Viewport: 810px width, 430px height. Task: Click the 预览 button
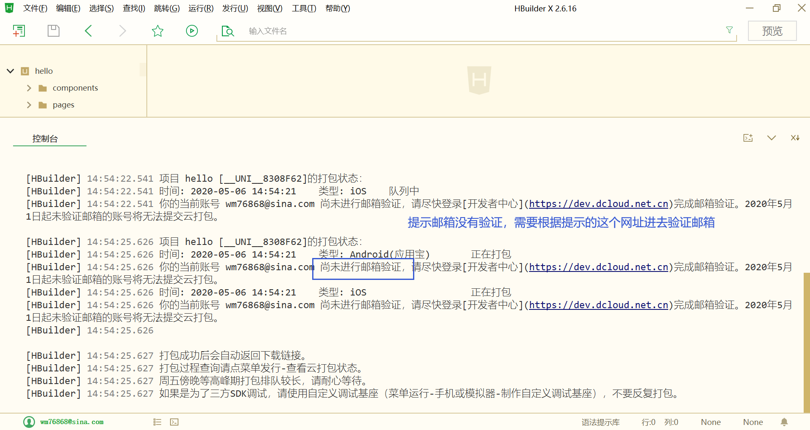click(x=772, y=31)
